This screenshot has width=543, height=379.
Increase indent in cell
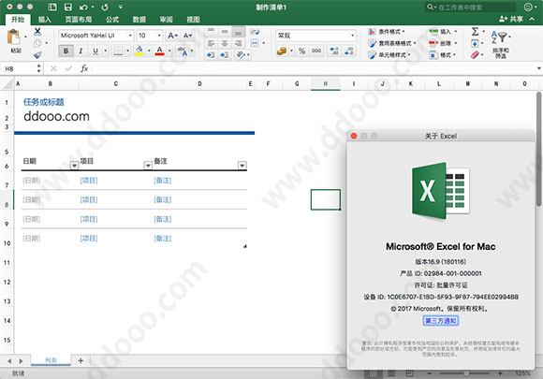225,55
